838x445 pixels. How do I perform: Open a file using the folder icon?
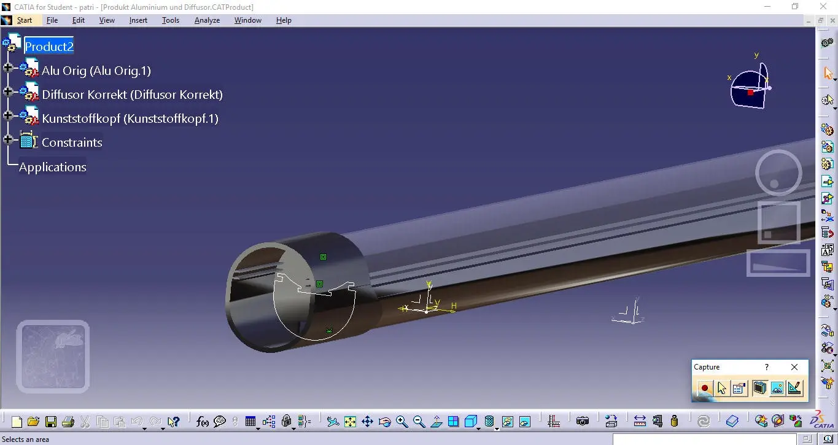pyautogui.click(x=33, y=422)
